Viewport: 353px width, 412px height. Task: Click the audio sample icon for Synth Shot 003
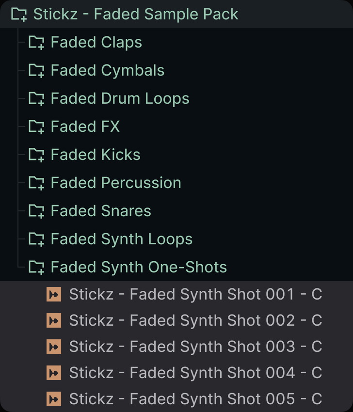[54, 347]
